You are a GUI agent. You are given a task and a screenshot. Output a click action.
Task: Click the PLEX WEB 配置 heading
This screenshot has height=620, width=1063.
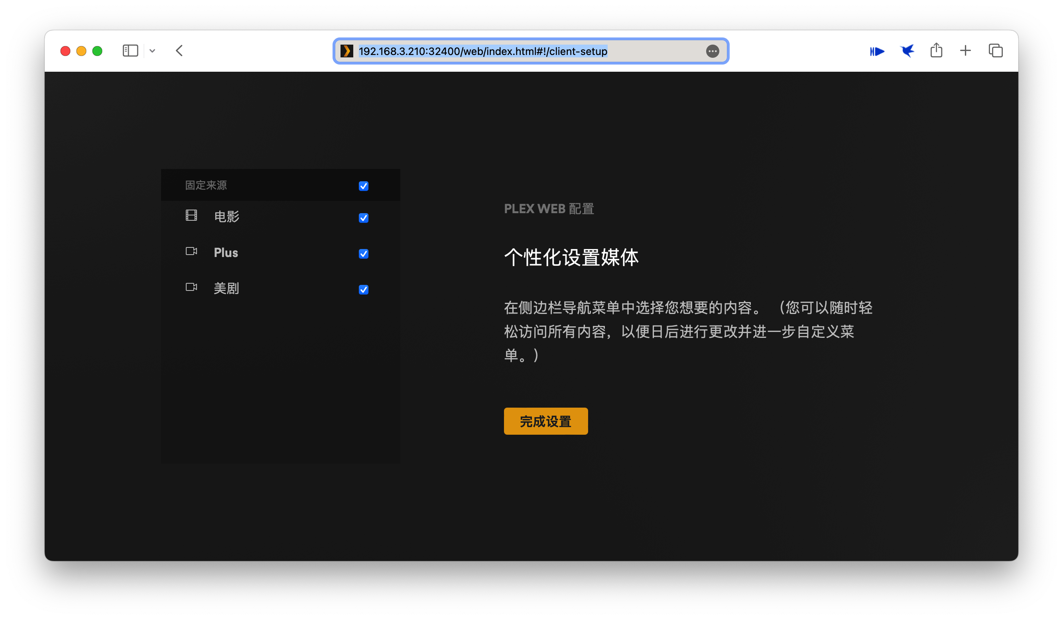pyautogui.click(x=549, y=209)
